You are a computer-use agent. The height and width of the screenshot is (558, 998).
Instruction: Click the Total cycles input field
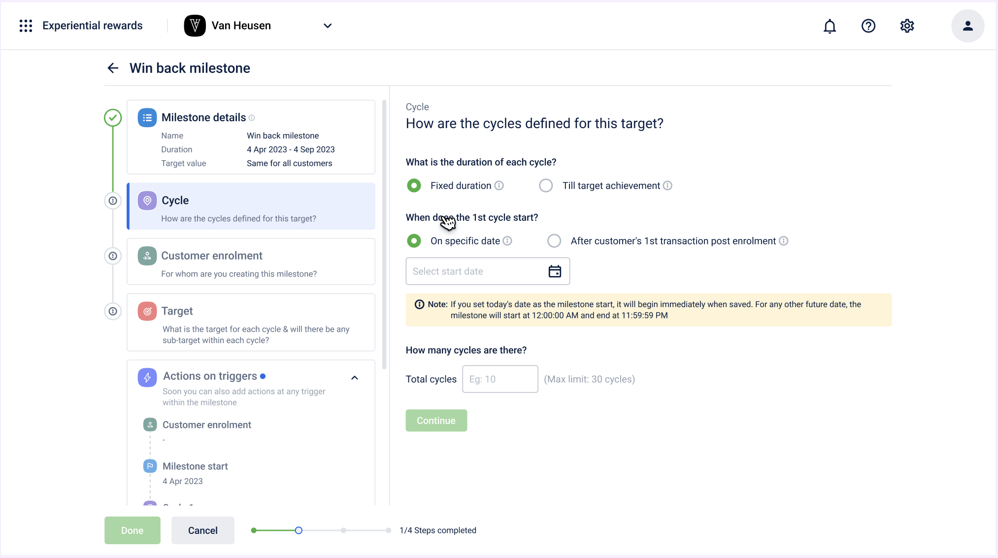(499, 379)
